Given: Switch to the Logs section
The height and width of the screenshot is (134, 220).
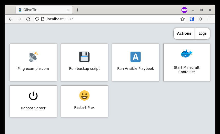Looking at the screenshot, I should (203, 33).
